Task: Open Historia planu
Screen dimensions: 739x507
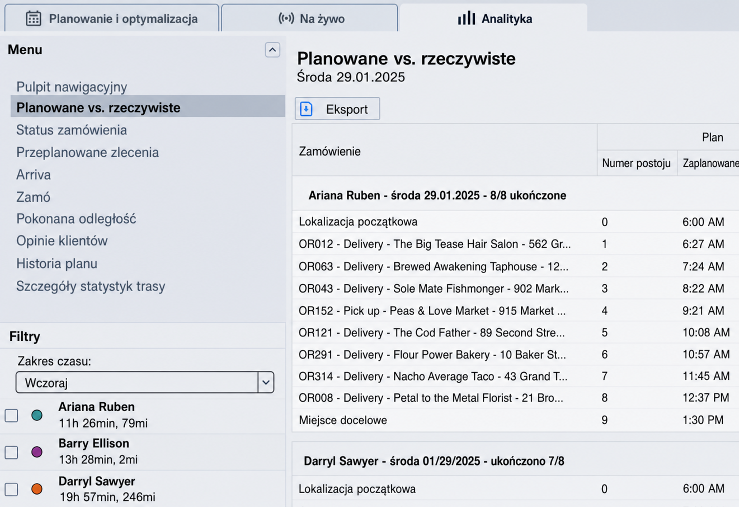Action: pos(57,263)
